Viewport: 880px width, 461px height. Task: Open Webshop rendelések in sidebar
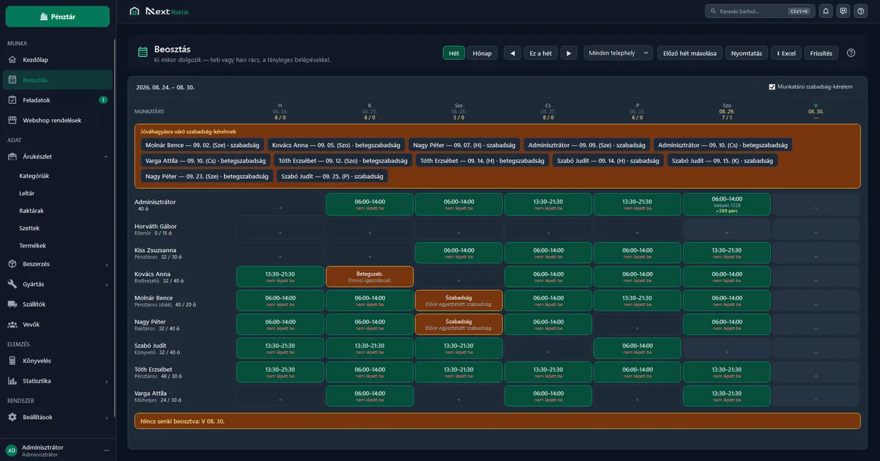[x=58, y=120]
